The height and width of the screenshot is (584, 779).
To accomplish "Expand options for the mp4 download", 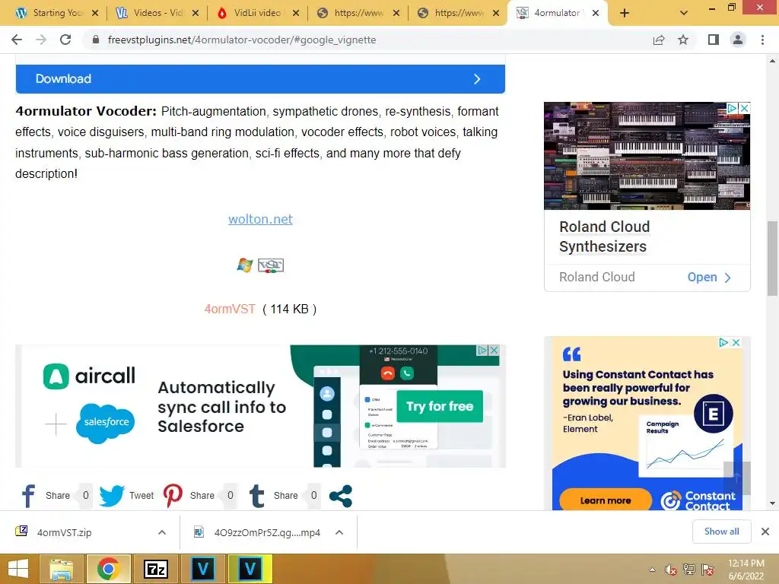I will click(339, 532).
